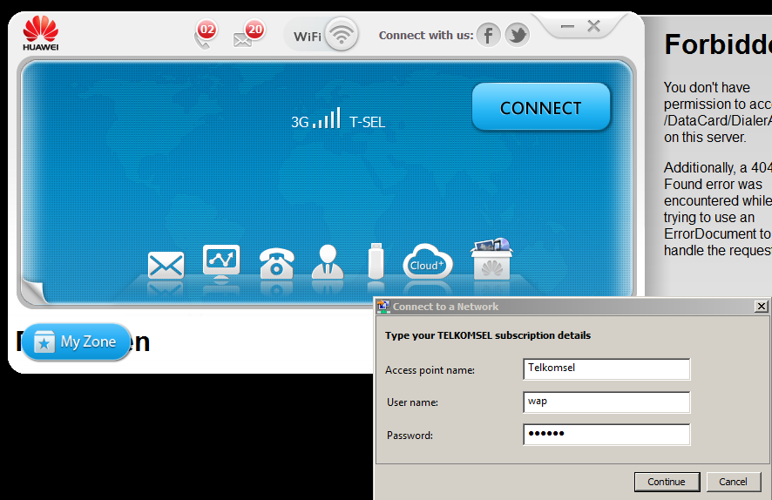Open the USB modem device icon
This screenshot has width=772, height=500.
click(x=376, y=260)
